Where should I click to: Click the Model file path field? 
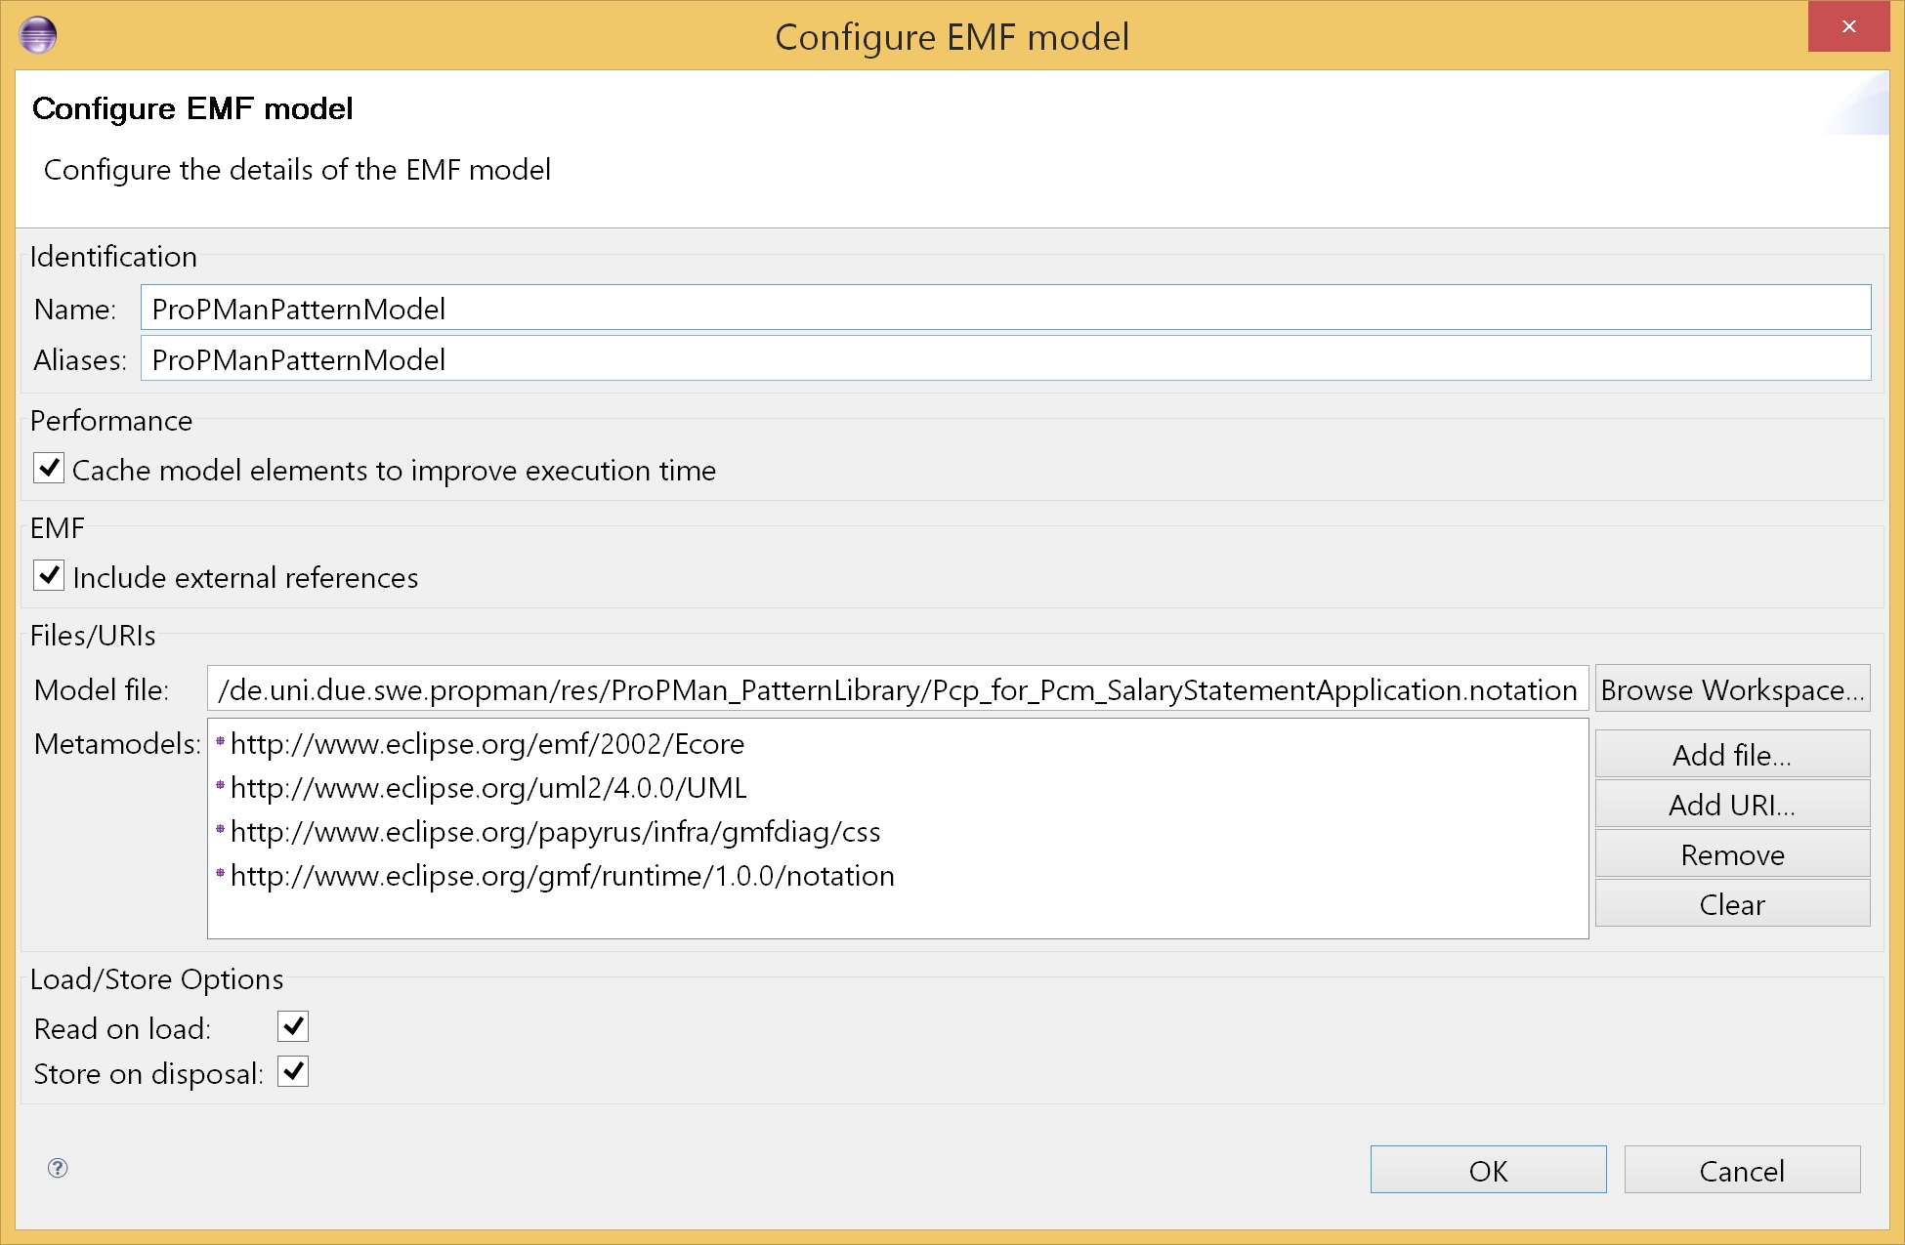897,689
